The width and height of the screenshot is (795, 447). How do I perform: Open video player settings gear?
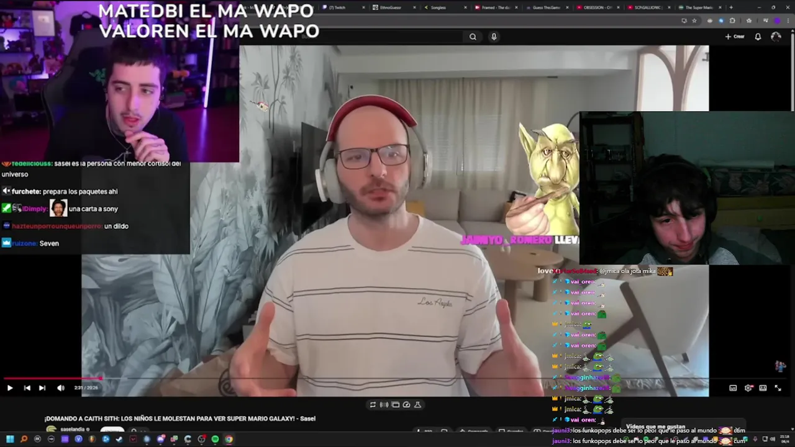coord(748,388)
